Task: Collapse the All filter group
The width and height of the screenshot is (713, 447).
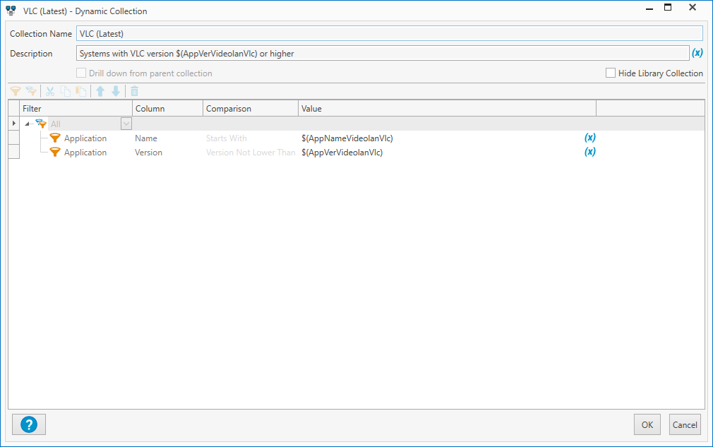Action: point(27,124)
